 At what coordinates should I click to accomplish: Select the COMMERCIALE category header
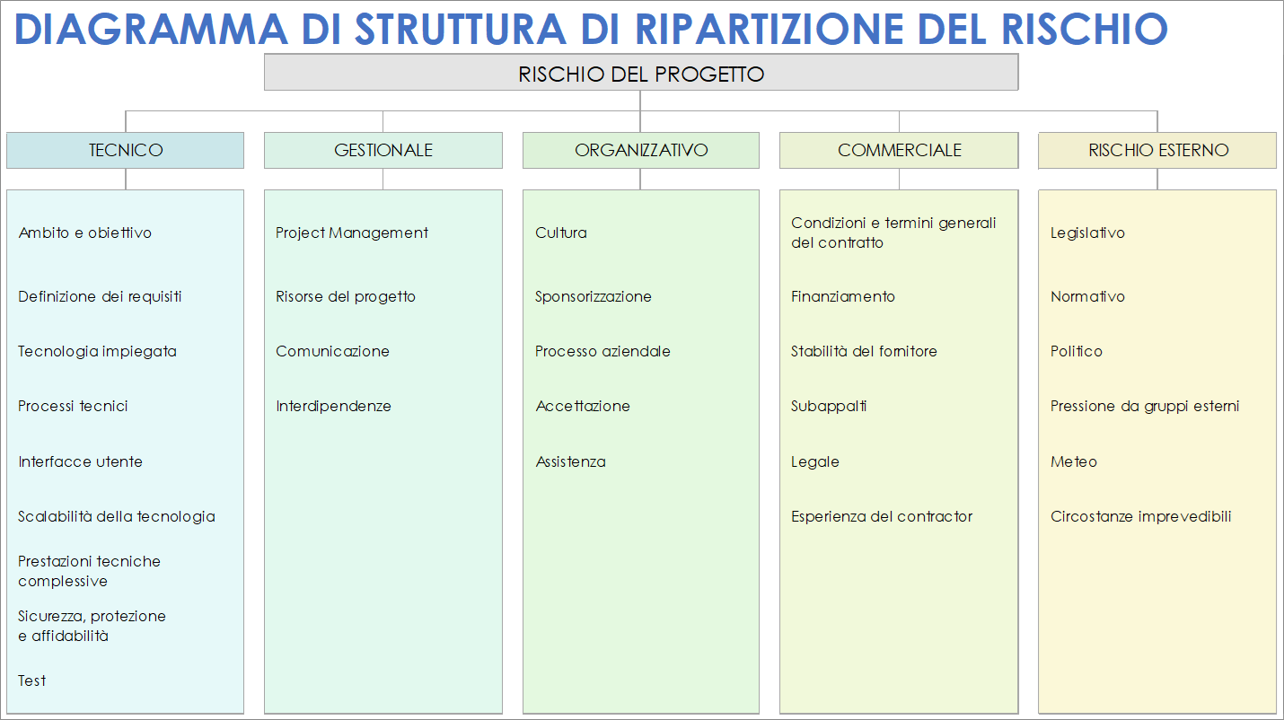(x=899, y=150)
